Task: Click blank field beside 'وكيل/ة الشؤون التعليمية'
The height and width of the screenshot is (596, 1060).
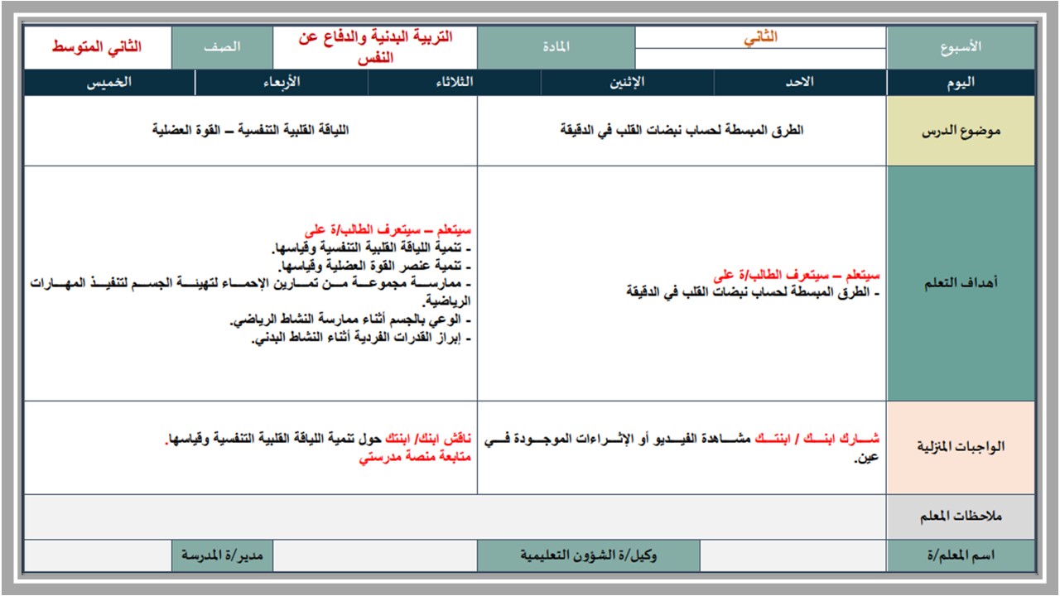Action: pos(375,555)
